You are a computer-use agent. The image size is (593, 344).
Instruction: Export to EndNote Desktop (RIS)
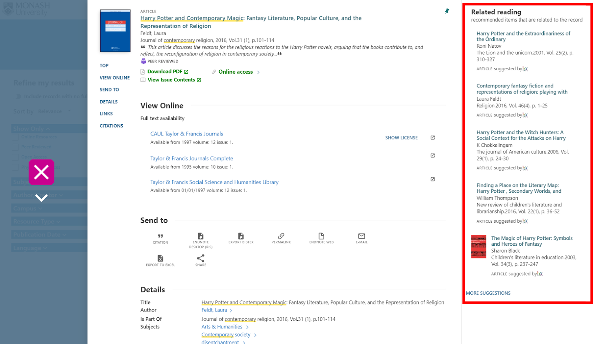click(201, 240)
